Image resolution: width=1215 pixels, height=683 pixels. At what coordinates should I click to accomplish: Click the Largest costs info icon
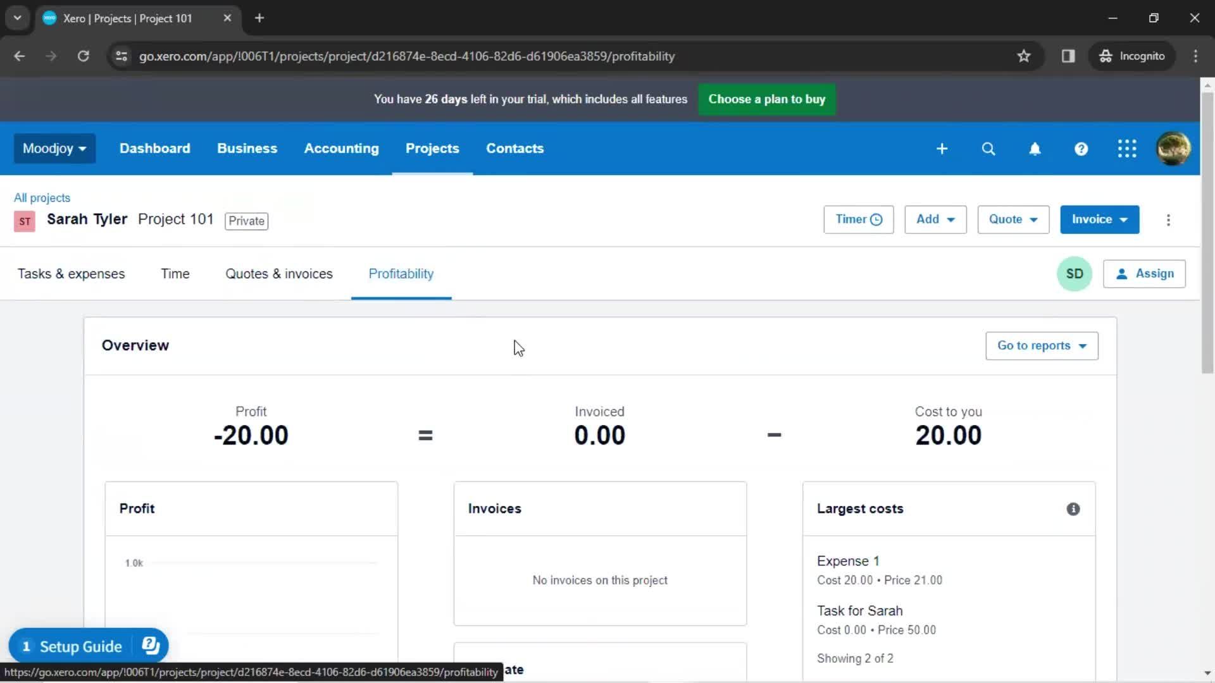pos(1073,509)
